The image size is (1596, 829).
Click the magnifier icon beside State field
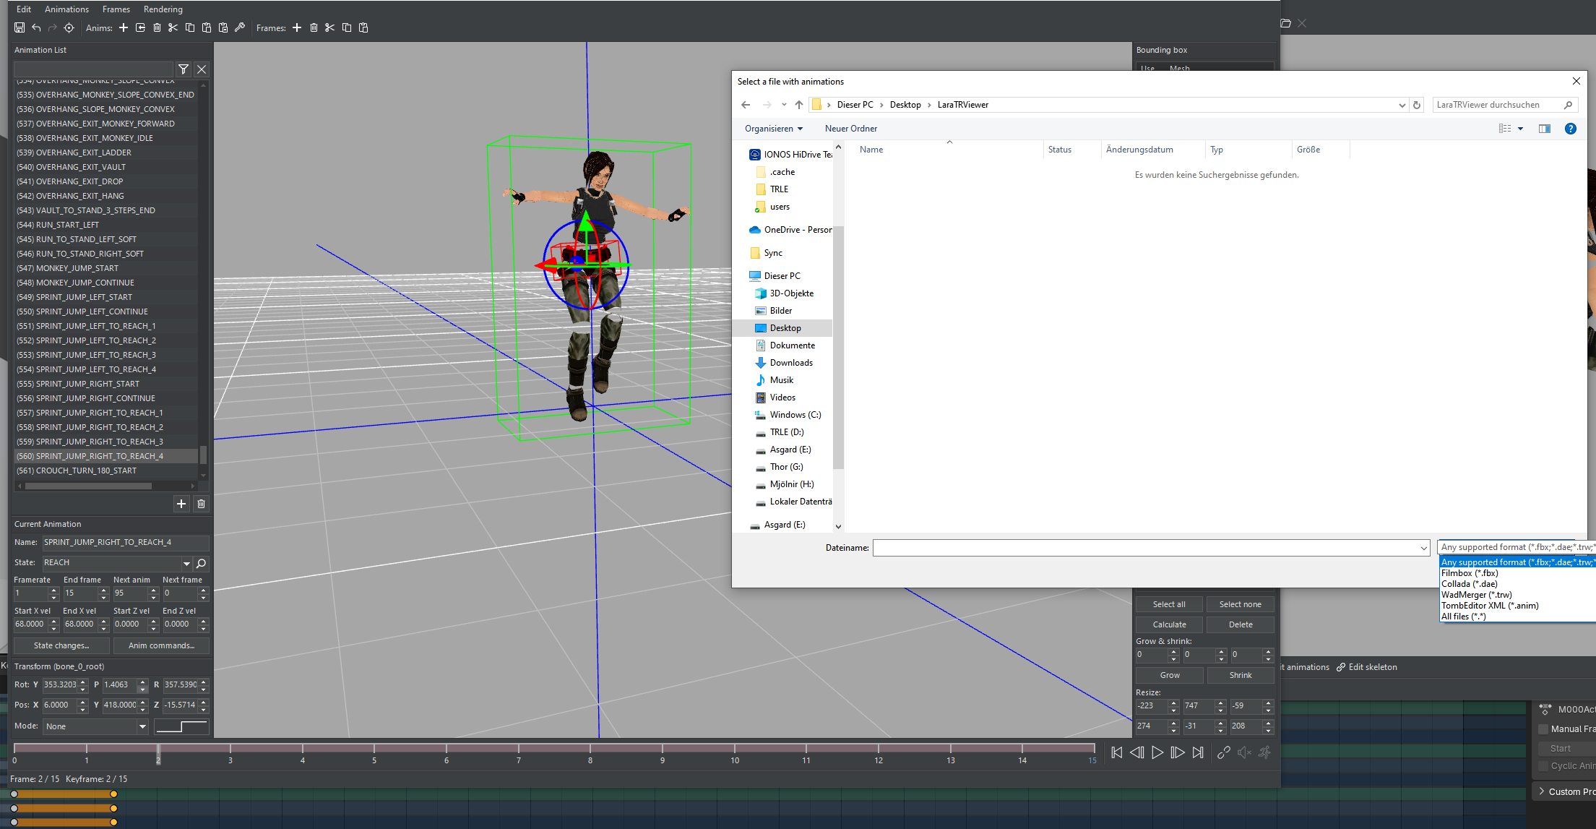tap(202, 563)
